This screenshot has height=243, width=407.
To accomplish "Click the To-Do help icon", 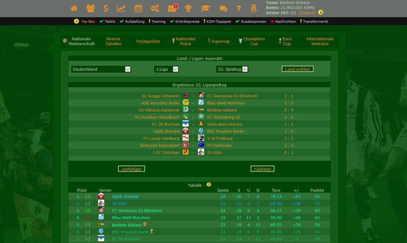I will [76, 21].
